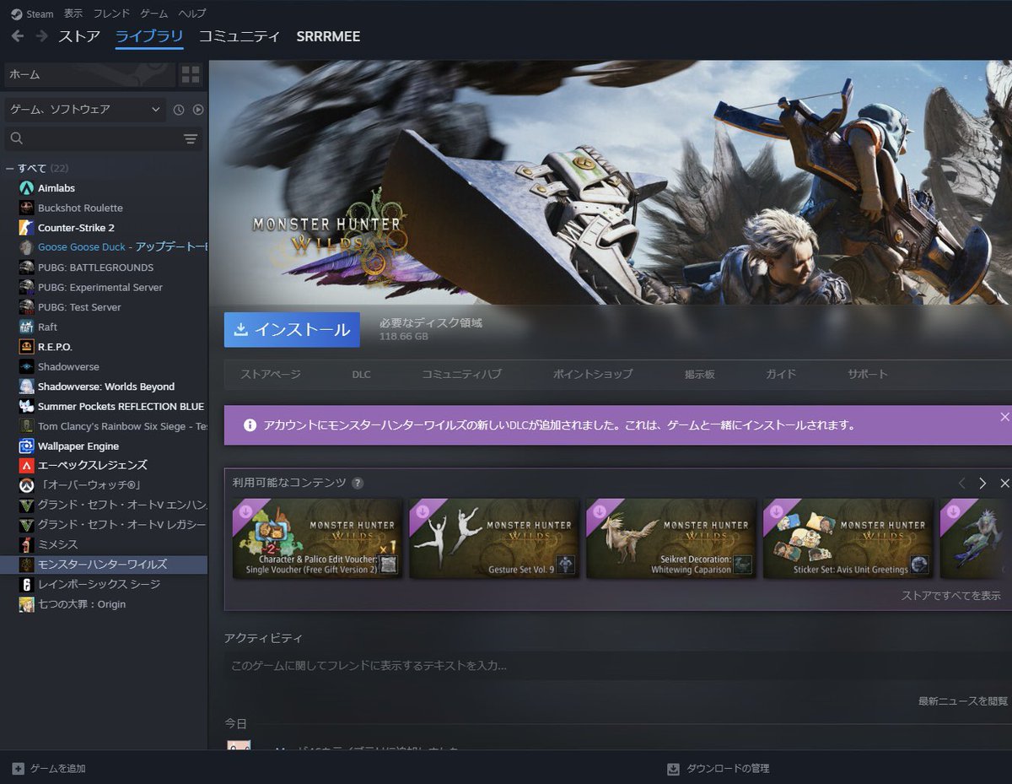Open advanced filter options icon

point(191,138)
